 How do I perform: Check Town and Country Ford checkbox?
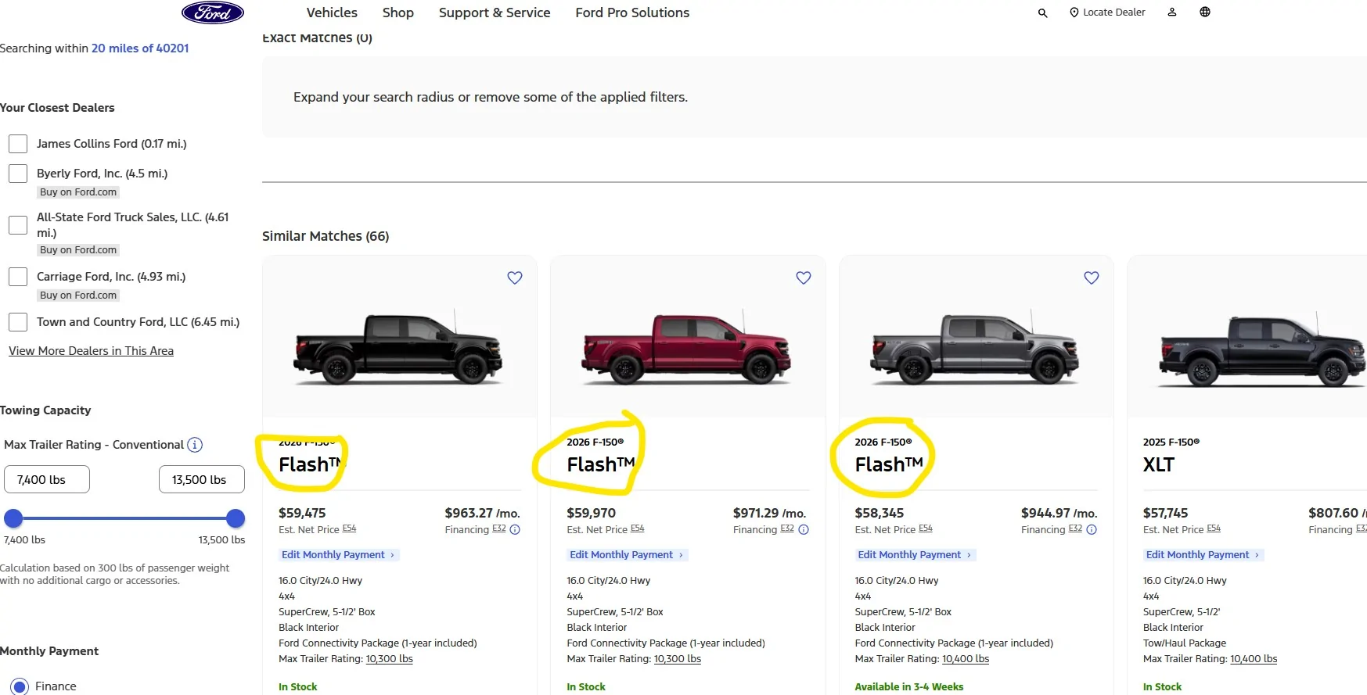tap(18, 322)
